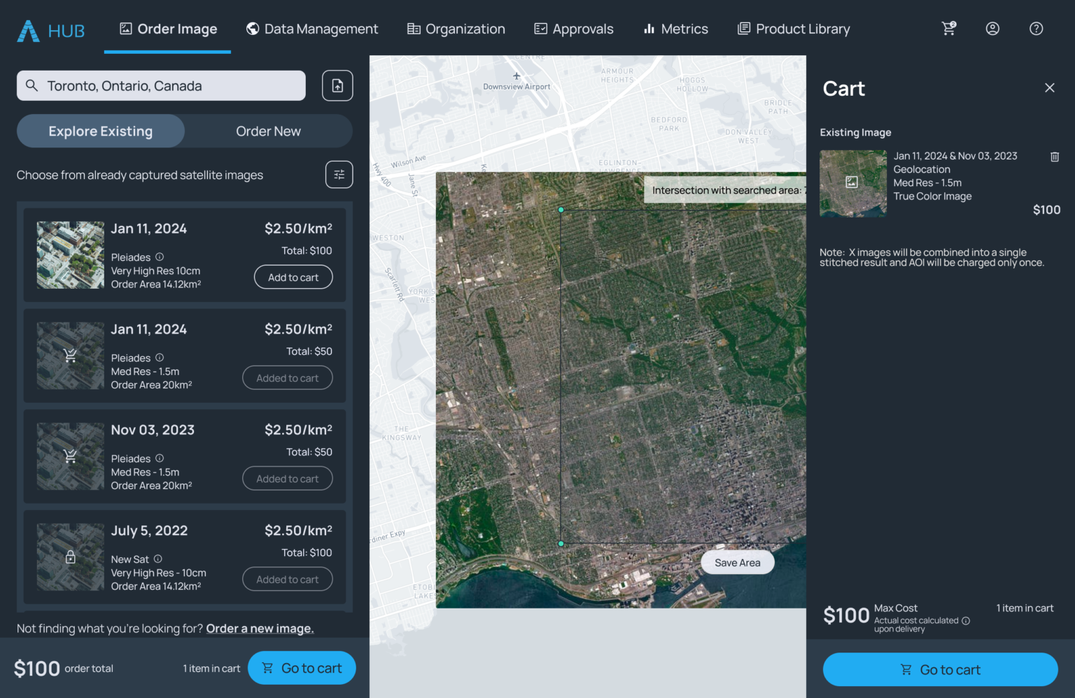This screenshot has height=698, width=1075.
Task: Click the Pleiades info tooltip on Jan 11 listing
Action: [159, 257]
